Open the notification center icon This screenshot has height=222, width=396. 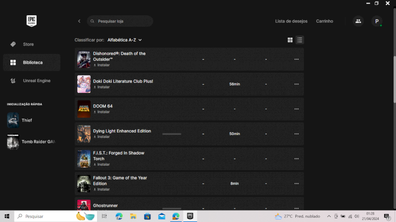pos(387,216)
